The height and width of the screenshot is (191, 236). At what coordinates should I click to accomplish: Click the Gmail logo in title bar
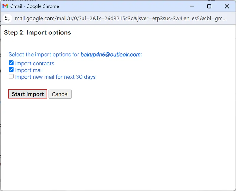(5, 6)
